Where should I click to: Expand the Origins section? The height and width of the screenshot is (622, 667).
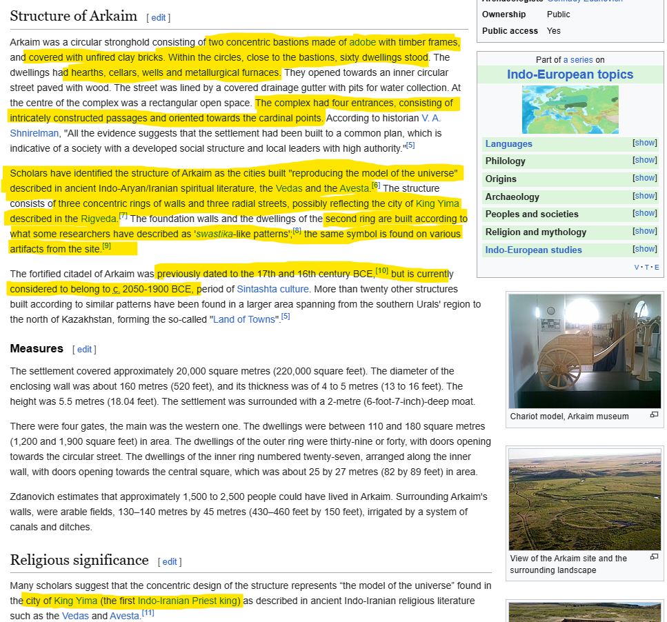coord(644,178)
